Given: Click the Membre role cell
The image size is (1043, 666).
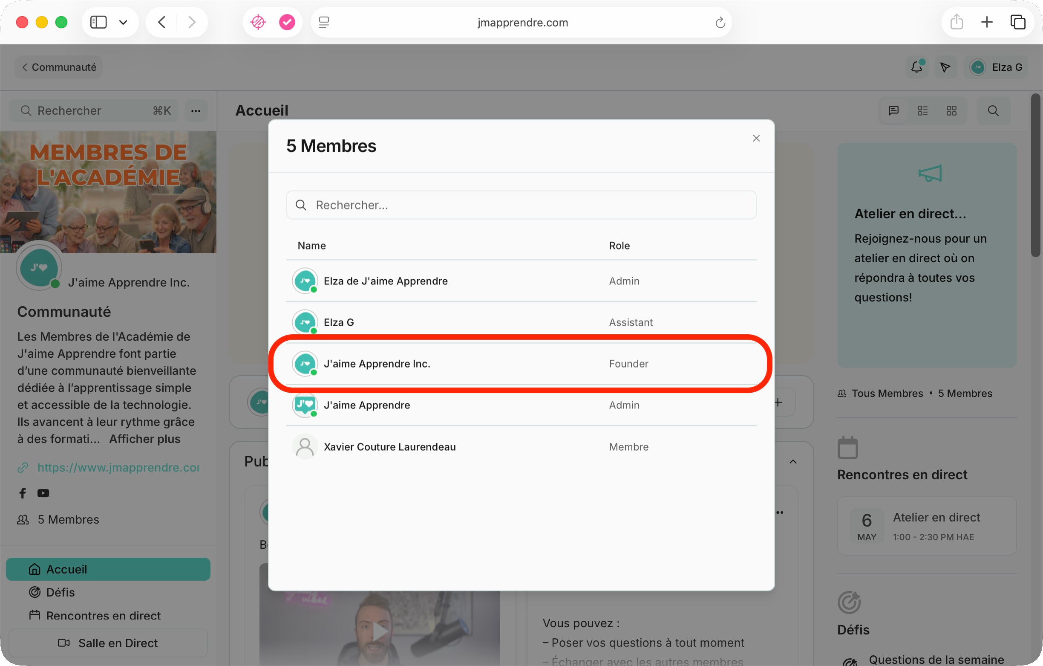Looking at the screenshot, I should click(x=628, y=446).
